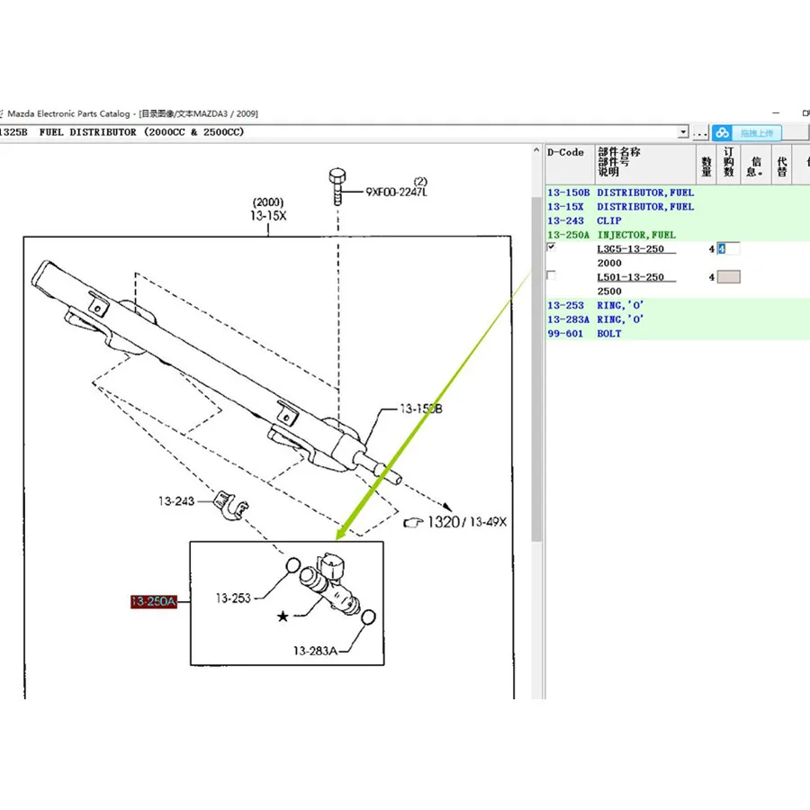The width and height of the screenshot is (810, 810).
Task: Click the 9XF00-2247L bolt part number label
Action: (397, 192)
